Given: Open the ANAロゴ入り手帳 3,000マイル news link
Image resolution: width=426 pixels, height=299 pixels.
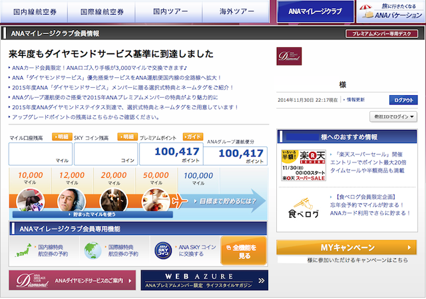Looking at the screenshot, I should coord(98,68).
